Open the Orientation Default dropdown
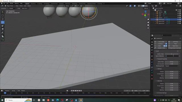This screenshot has width=182, height=102. coord(12,8)
